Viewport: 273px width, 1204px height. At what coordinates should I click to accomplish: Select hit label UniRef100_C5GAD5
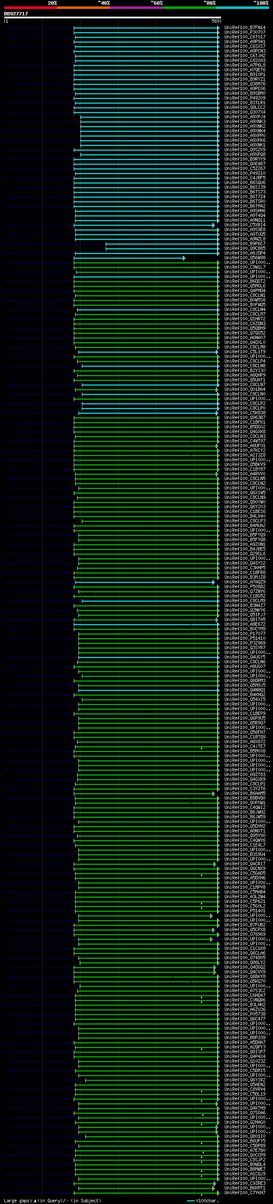coord(244,873)
